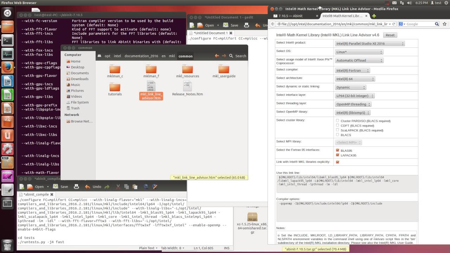The image size is (450, 253).
Task: Toggle Cluster PARDISO checkbox
Action: (337, 121)
